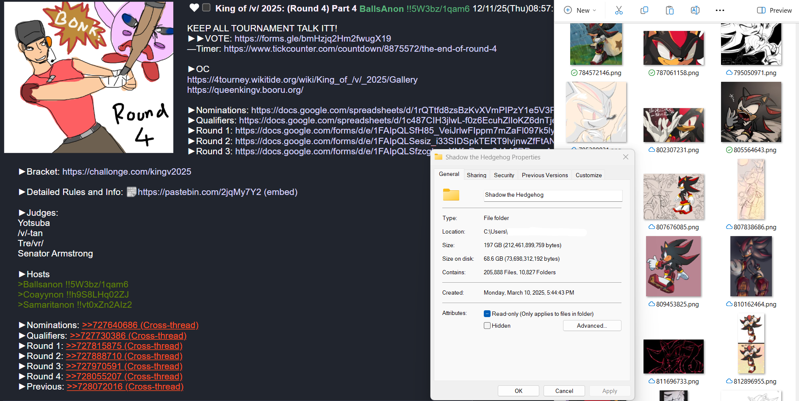Click Cancel in the Properties dialog
The image size is (799, 401).
coord(564,391)
